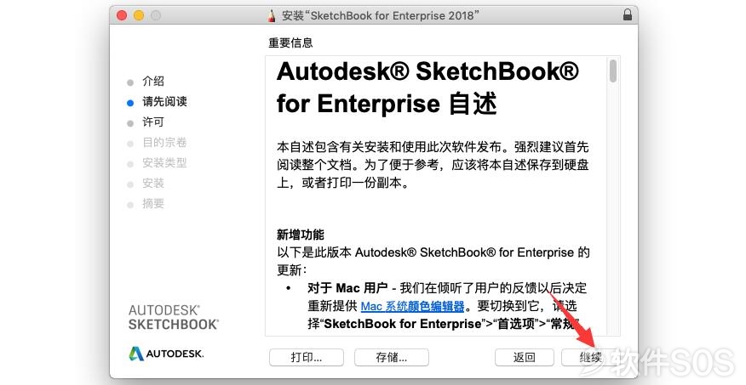Image resolution: width=746 pixels, height=385 pixels.
Task: Click the 对于 Mac 用户 bullet text
Action: pos(347,288)
